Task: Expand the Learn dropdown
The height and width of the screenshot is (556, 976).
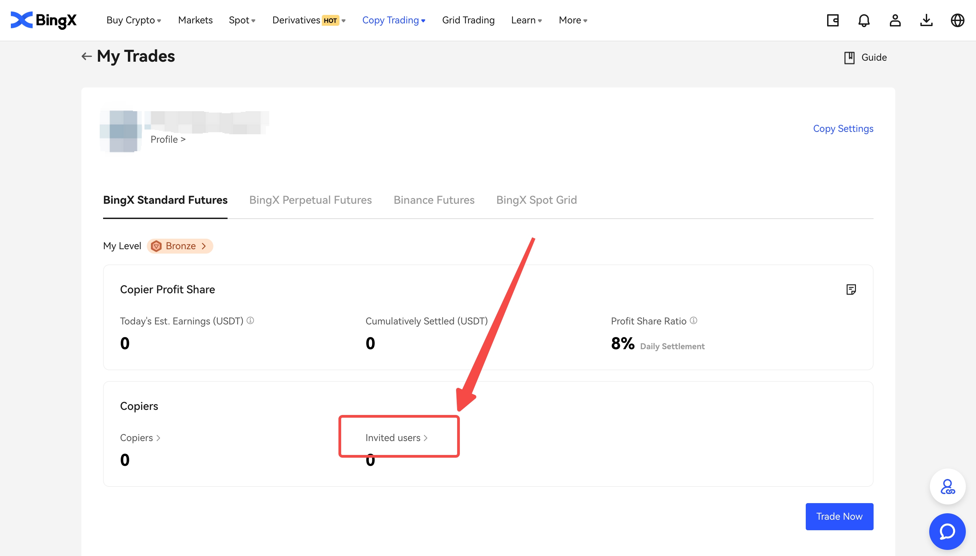Action: (x=526, y=20)
